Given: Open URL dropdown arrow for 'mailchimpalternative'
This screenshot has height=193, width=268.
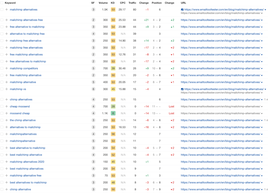Looking at the screenshot, I should [262, 141].
